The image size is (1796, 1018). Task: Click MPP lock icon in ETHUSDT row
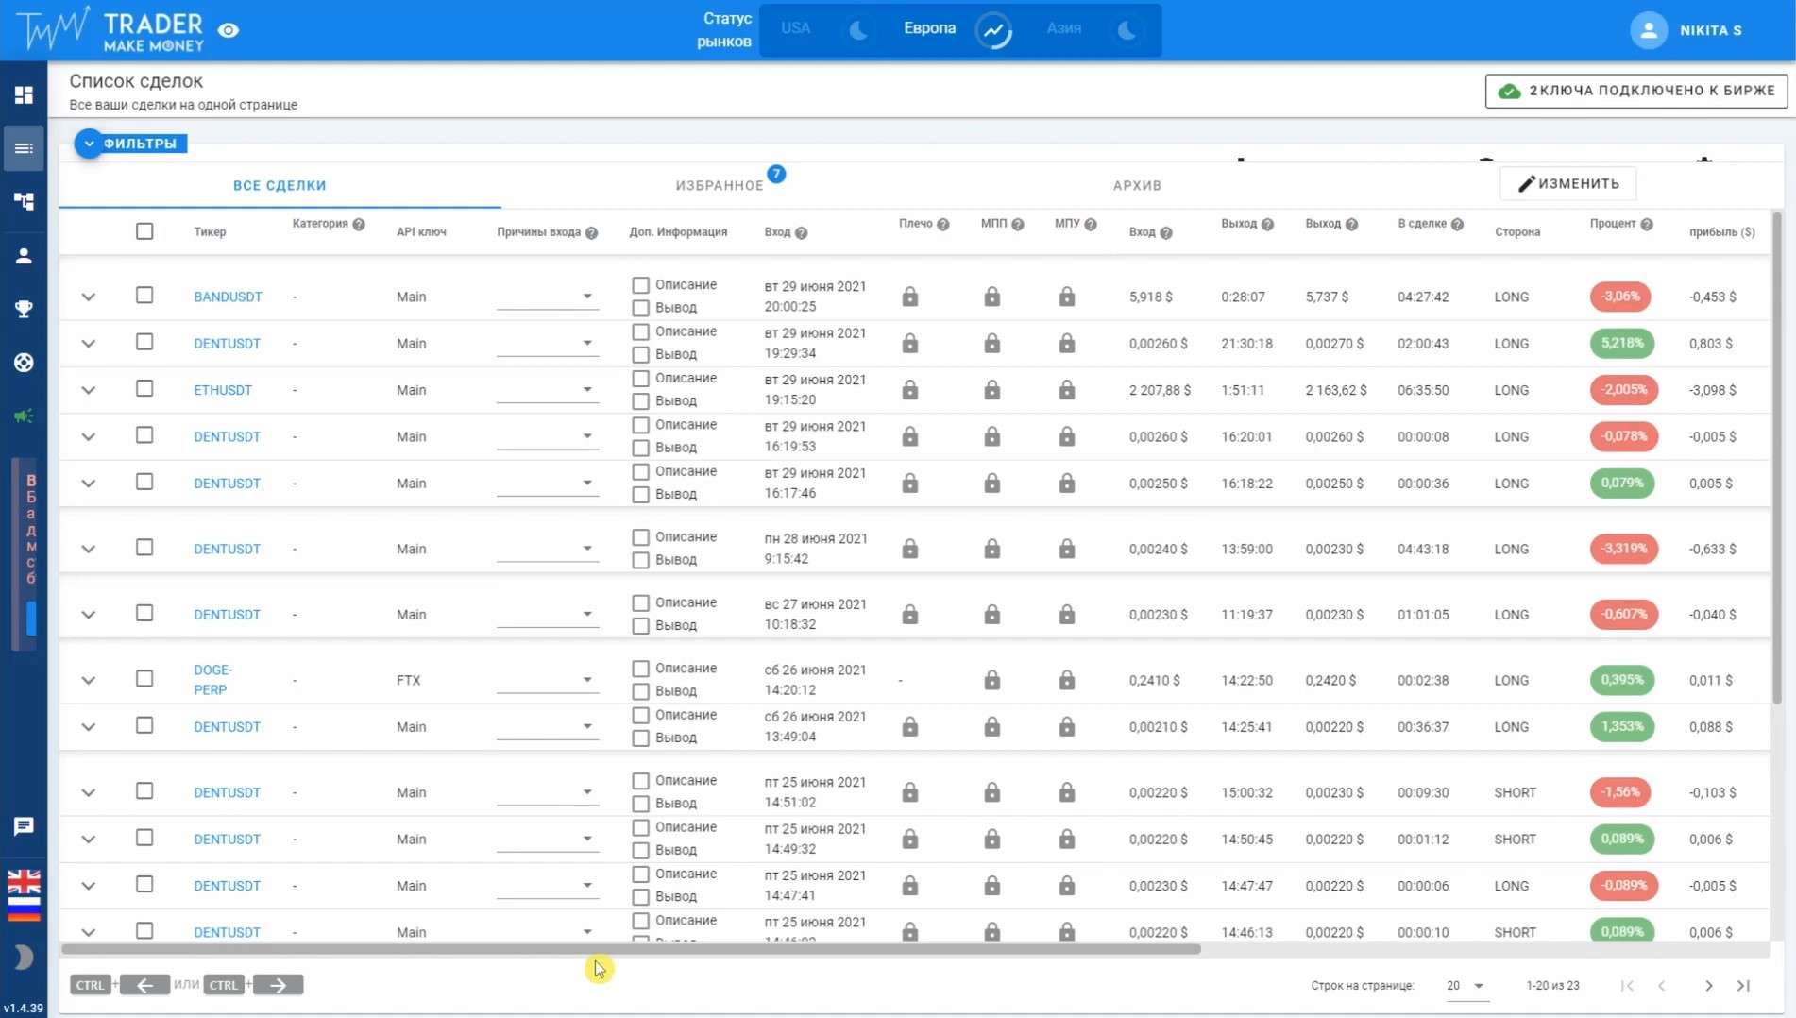pyautogui.click(x=991, y=389)
